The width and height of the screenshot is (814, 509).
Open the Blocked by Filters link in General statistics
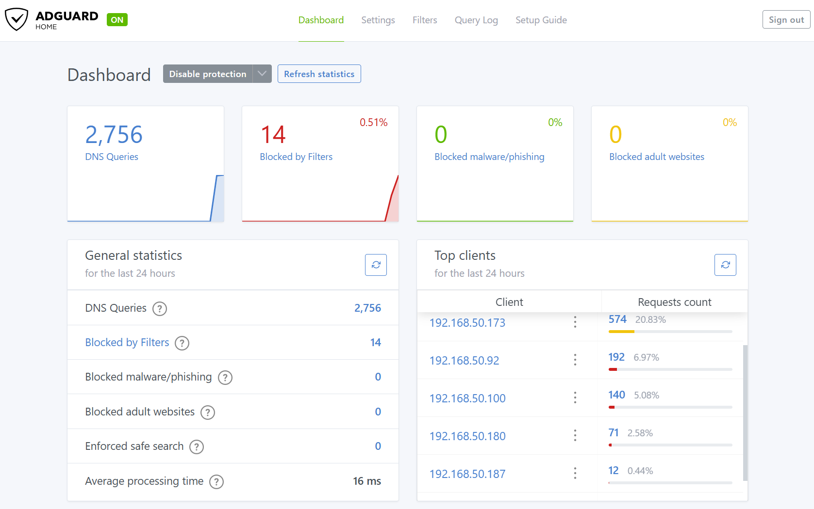tap(127, 343)
